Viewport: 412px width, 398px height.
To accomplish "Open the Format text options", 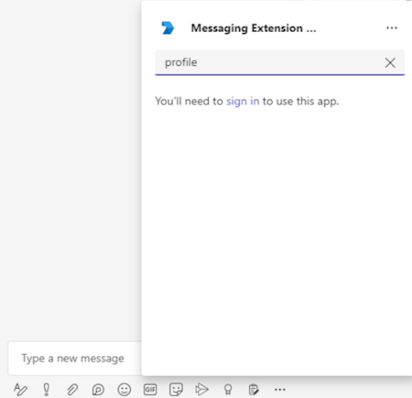I will click(20, 390).
